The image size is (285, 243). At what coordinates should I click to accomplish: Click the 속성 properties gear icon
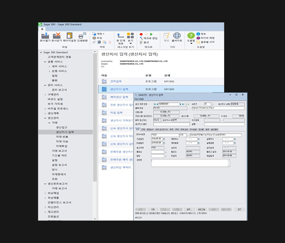click(x=94, y=38)
